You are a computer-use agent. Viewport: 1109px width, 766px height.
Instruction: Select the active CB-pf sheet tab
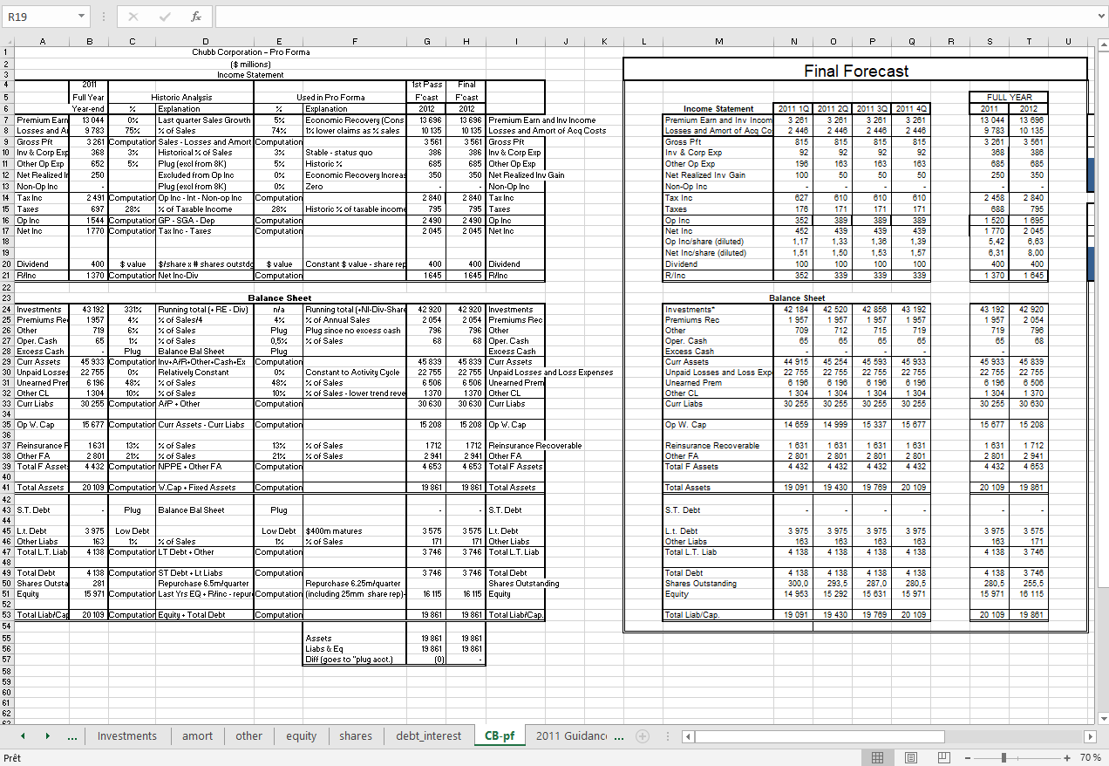pyautogui.click(x=500, y=735)
